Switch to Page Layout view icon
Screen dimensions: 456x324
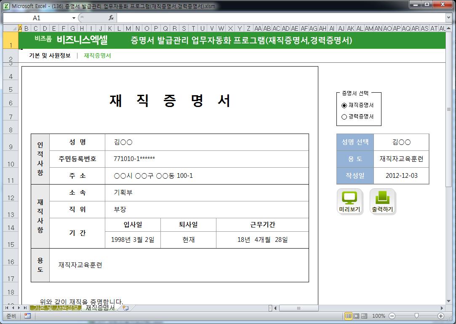(x=356, y=316)
